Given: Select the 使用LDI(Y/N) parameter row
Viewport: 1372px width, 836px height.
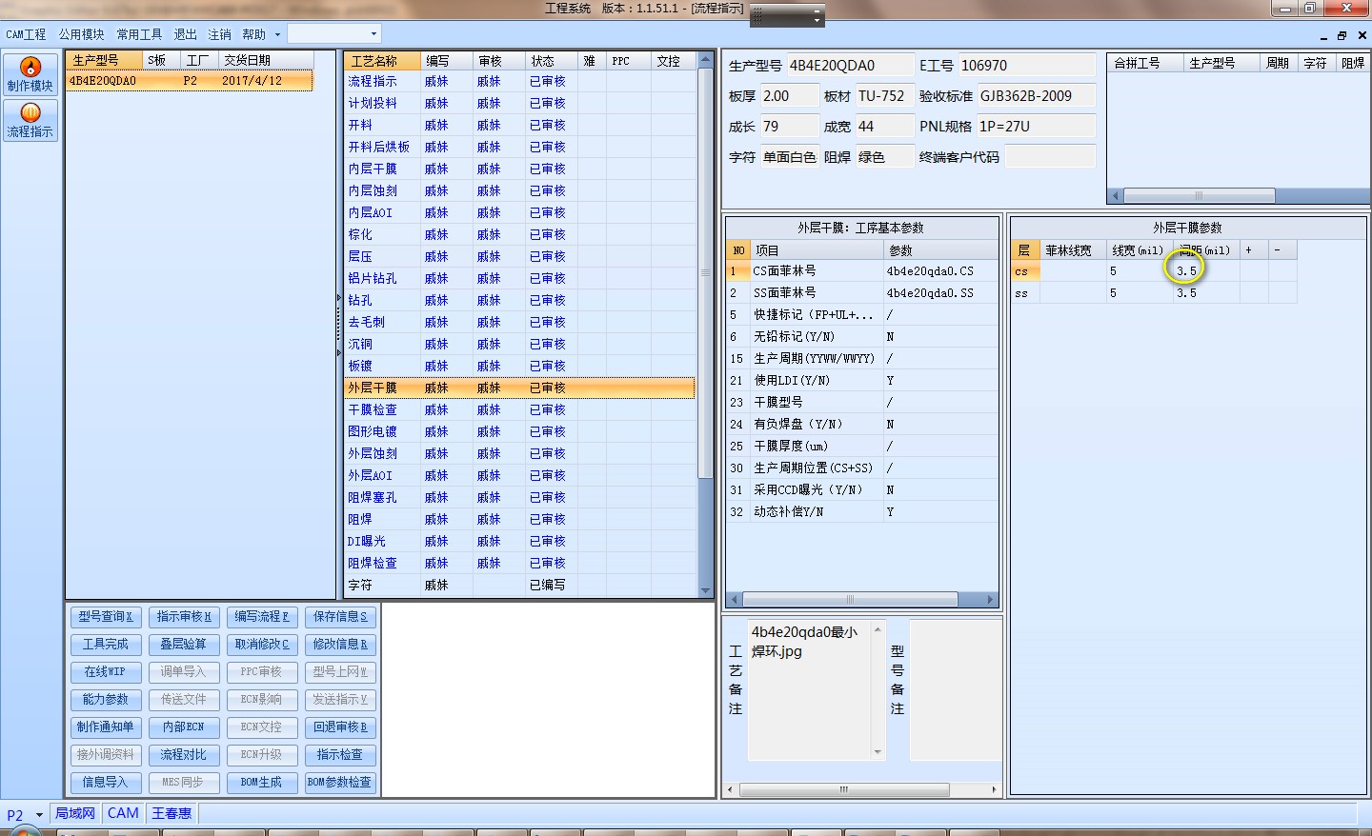Looking at the screenshot, I should [x=861, y=381].
